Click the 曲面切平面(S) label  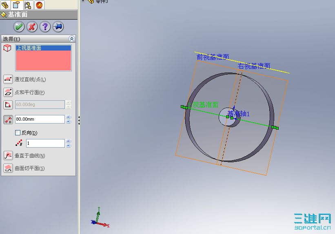pyautogui.click(x=29, y=168)
